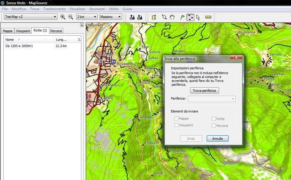The image size is (291, 180).
Task: Open the Modifica menu
Action: click(19, 9)
